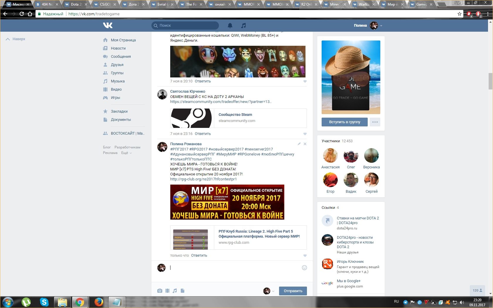This screenshot has height=308, width=493.
Task: Open Видео in the sidebar
Action: pos(116,89)
